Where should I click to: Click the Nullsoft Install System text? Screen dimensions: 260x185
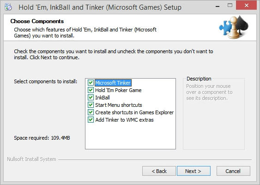(31, 159)
